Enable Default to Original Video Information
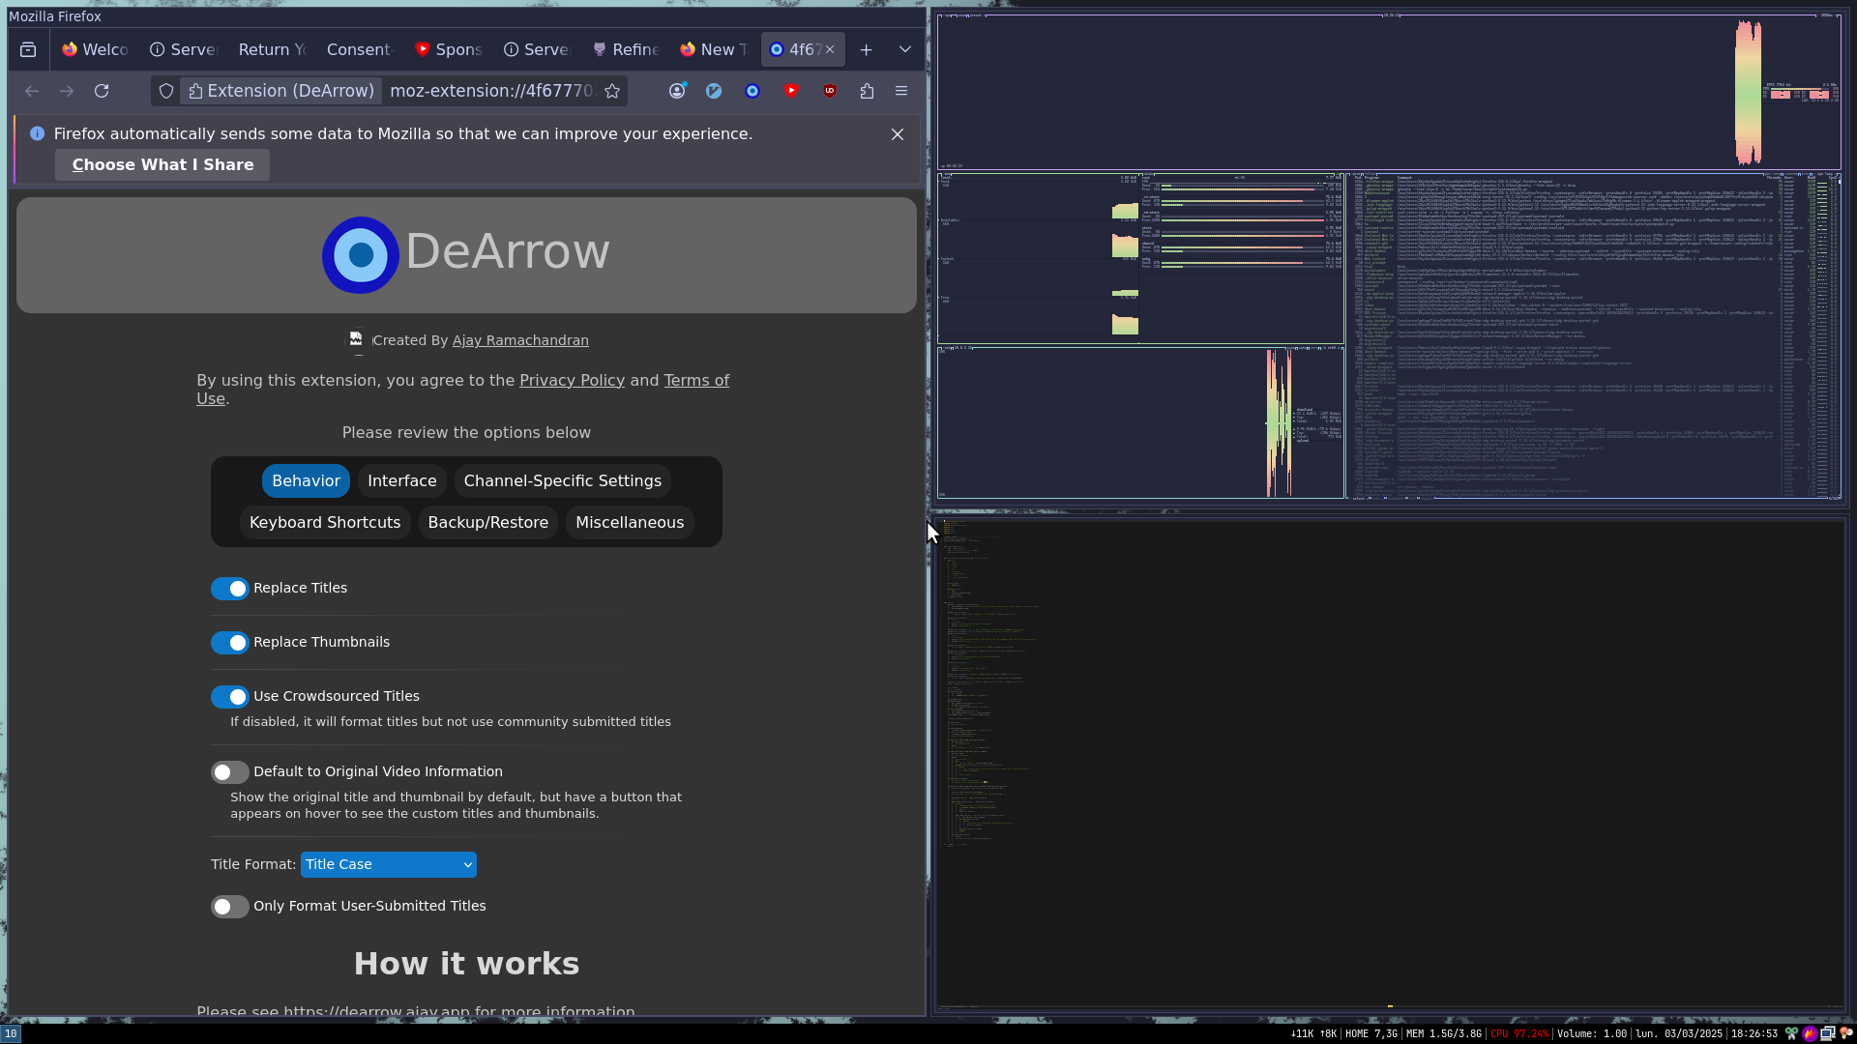 coord(229,772)
